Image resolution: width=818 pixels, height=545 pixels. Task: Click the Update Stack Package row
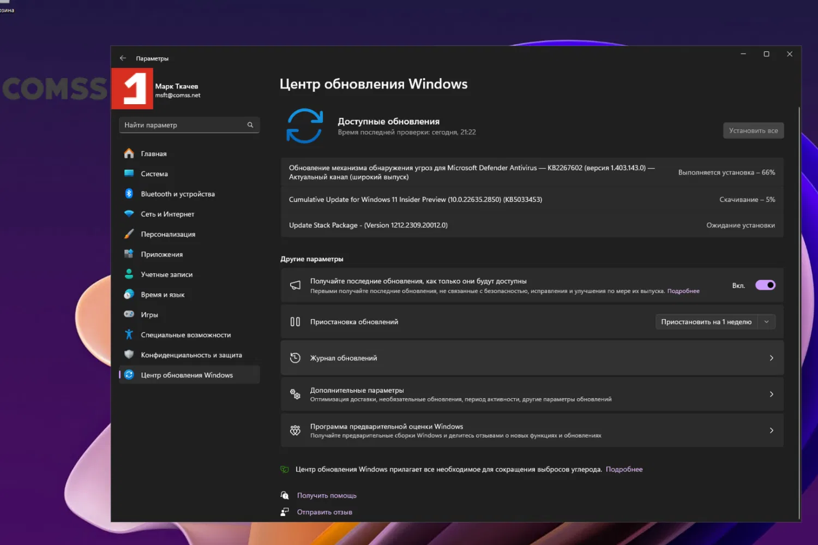pos(532,225)
